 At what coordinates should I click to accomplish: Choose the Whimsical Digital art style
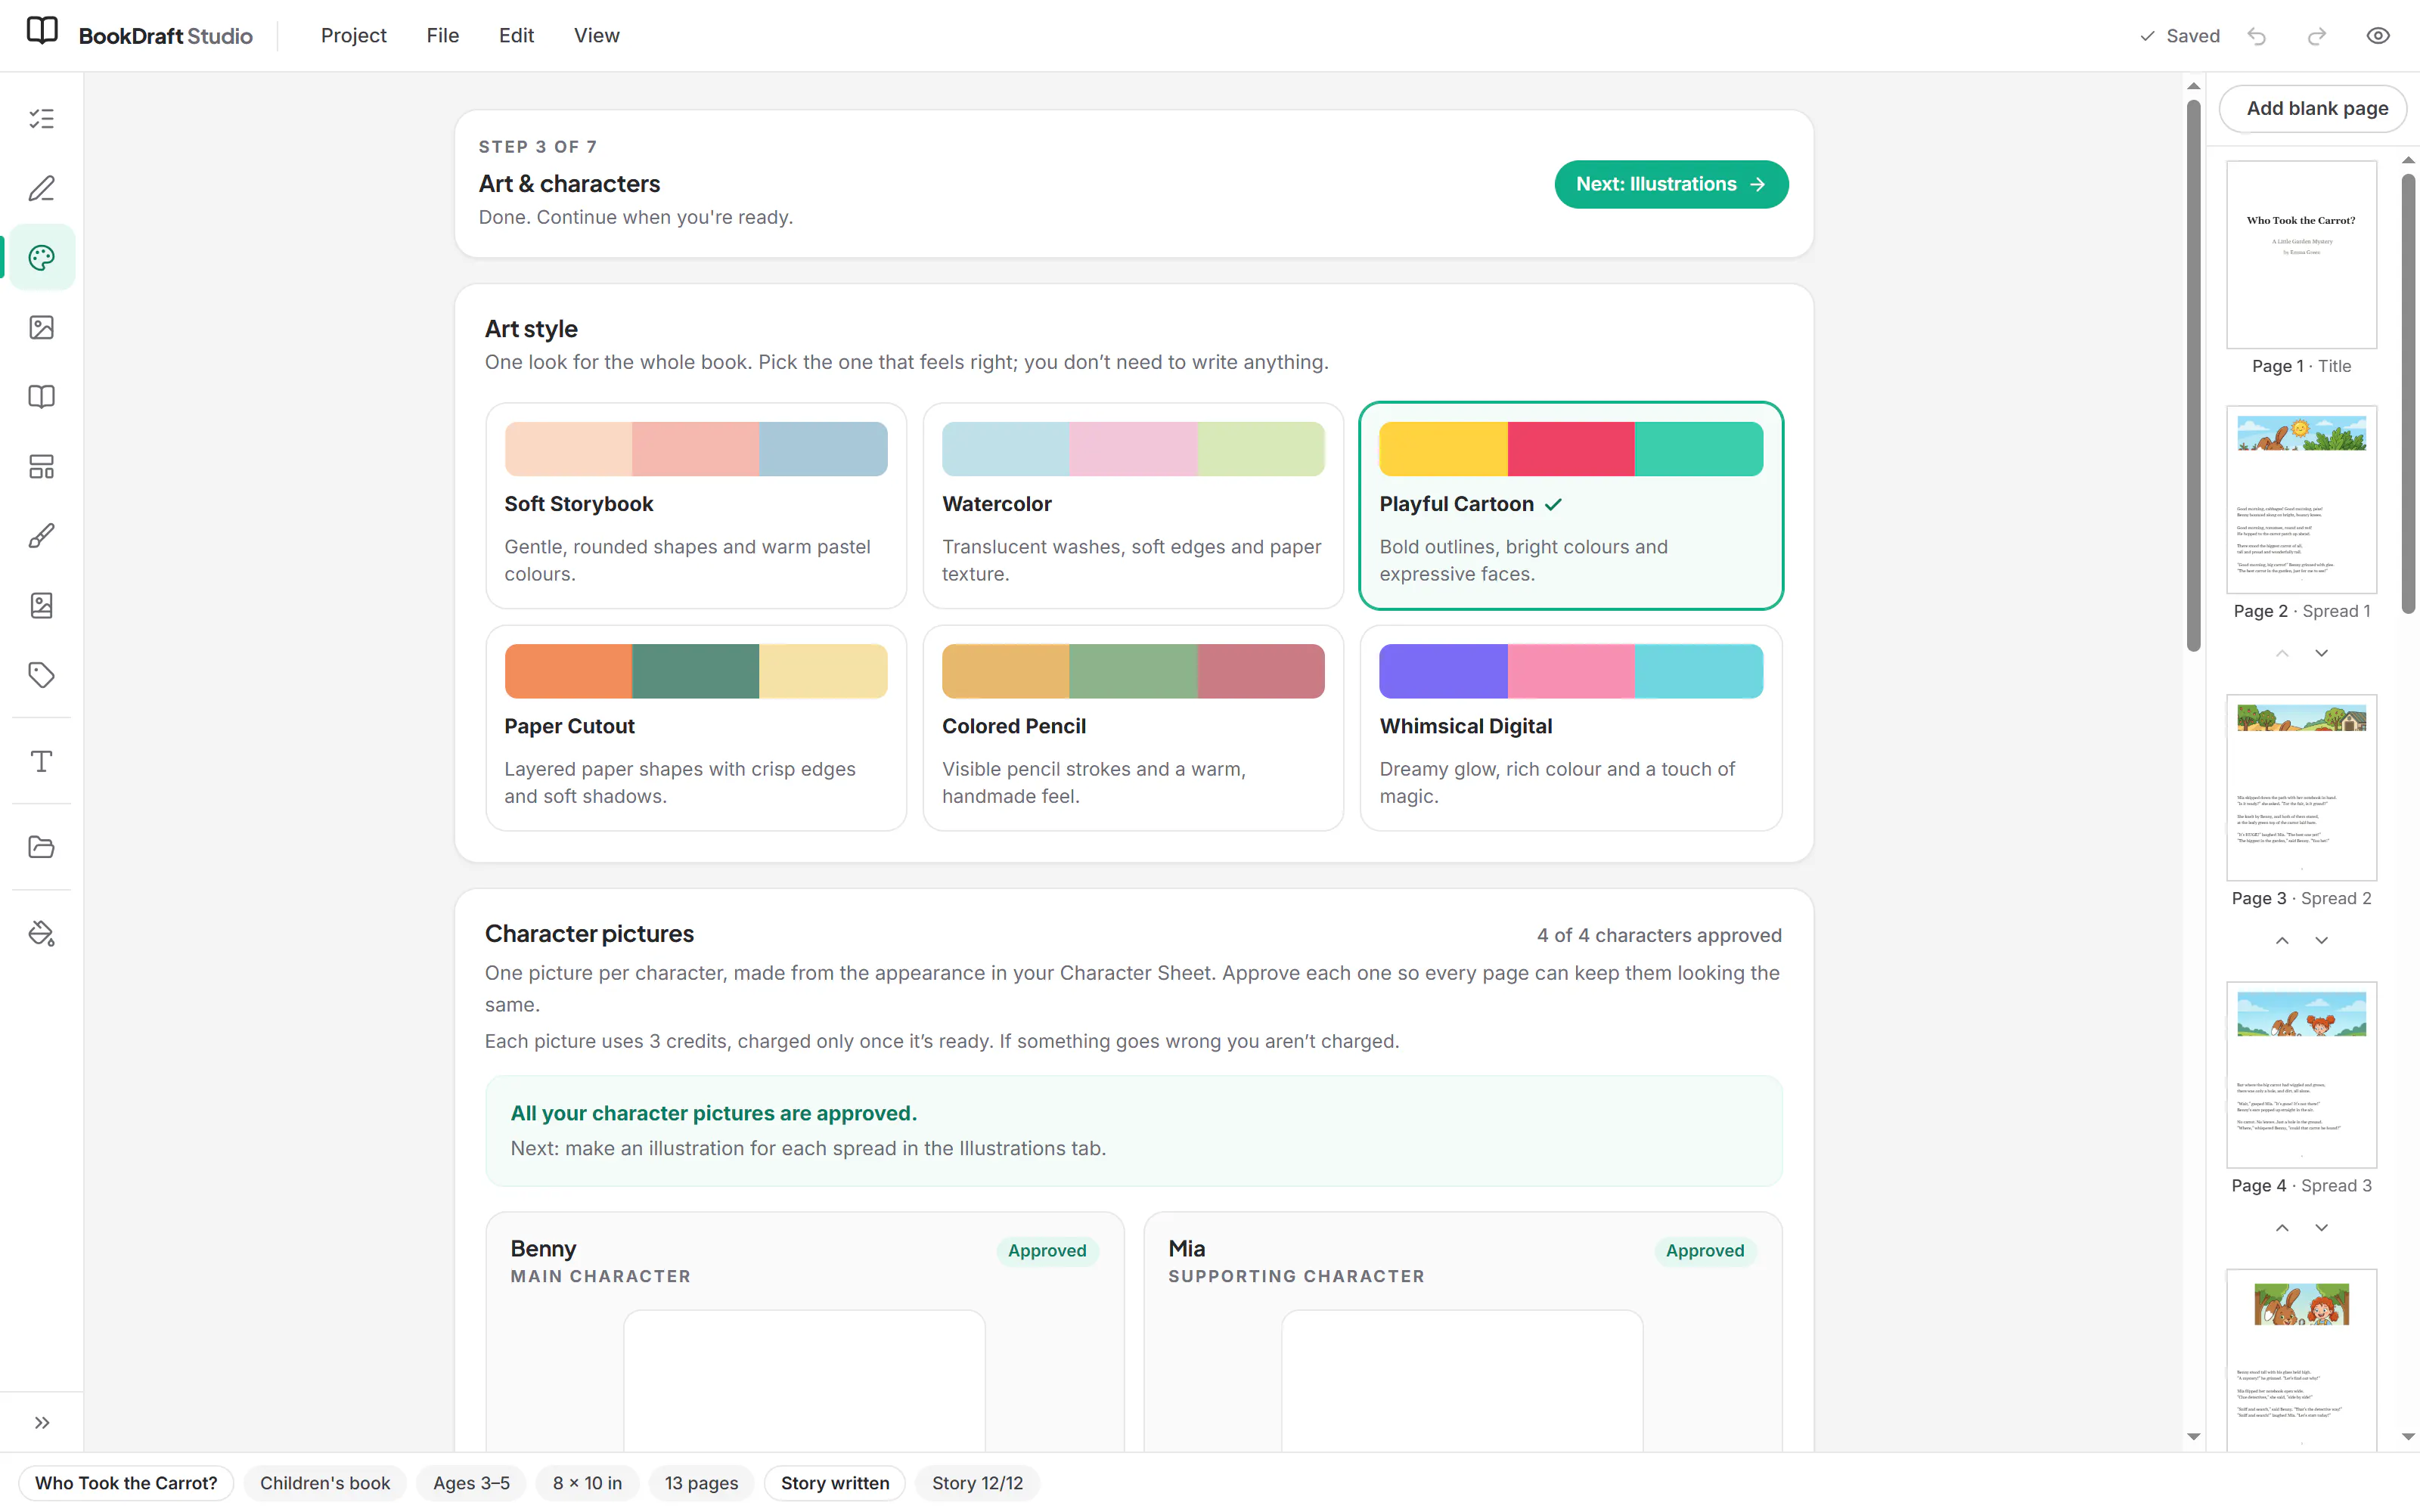(1571, 728)
